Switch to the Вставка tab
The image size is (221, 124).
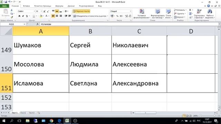[26, 6]
